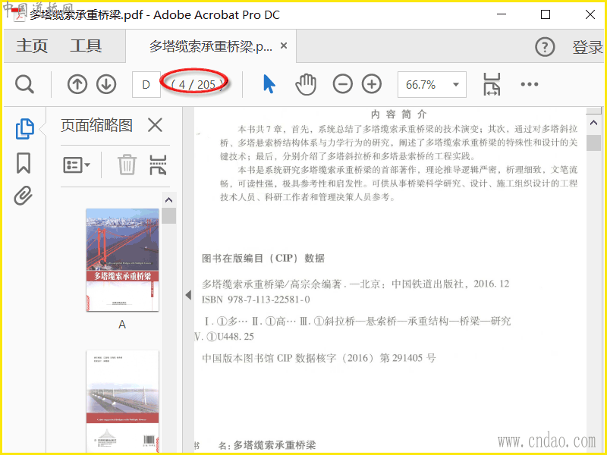The width and height of the screenshot is (607, 455).
Task: Click the fit-width page icon in toolbar
Action: coord(492,84)
